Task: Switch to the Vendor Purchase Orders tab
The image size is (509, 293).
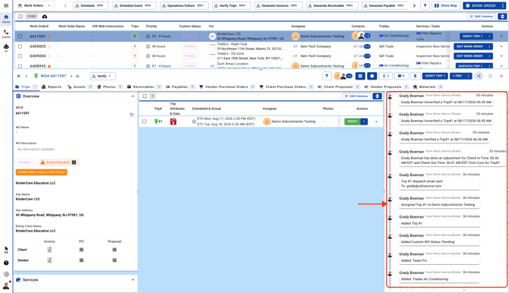Action: point(226,87)
